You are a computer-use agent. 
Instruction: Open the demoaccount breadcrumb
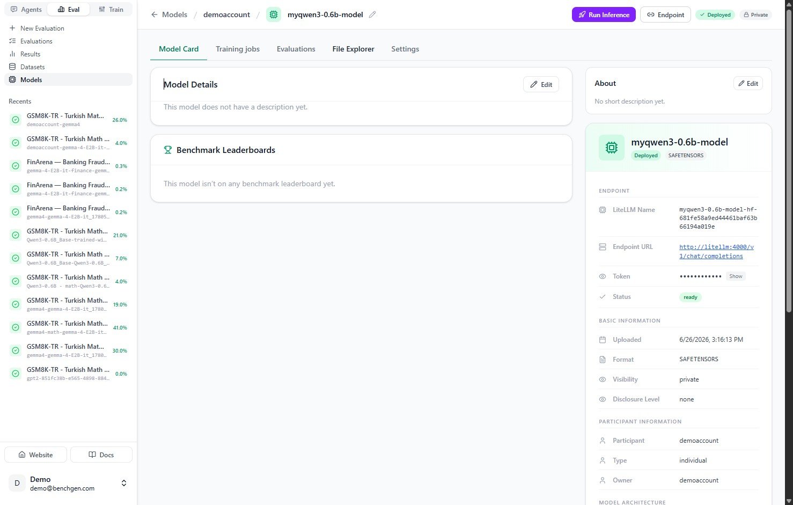coord(226,14)
